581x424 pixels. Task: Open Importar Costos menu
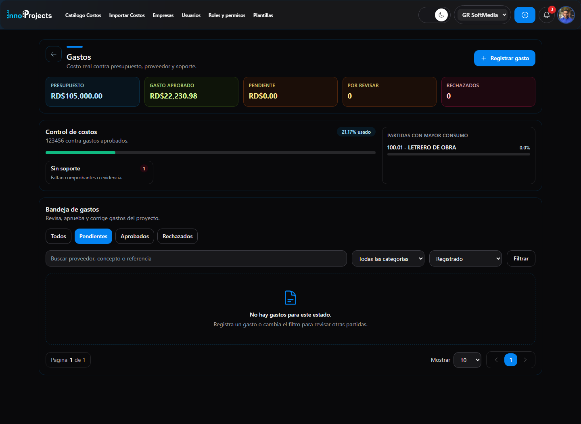[127, 15]
